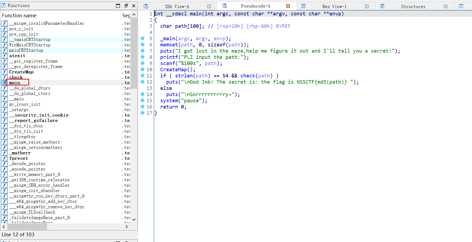The image size is (472, 242).
Task: Toggle breakpoint dot on line 15
Action: click(x=143, y=100)
